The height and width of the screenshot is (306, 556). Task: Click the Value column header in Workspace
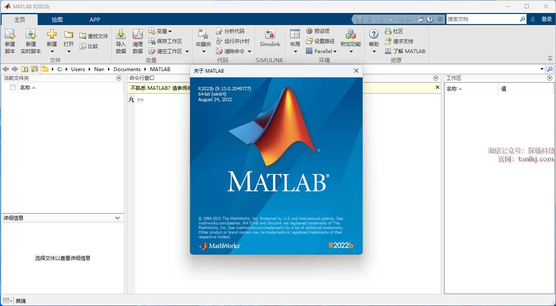click(526, 89)
